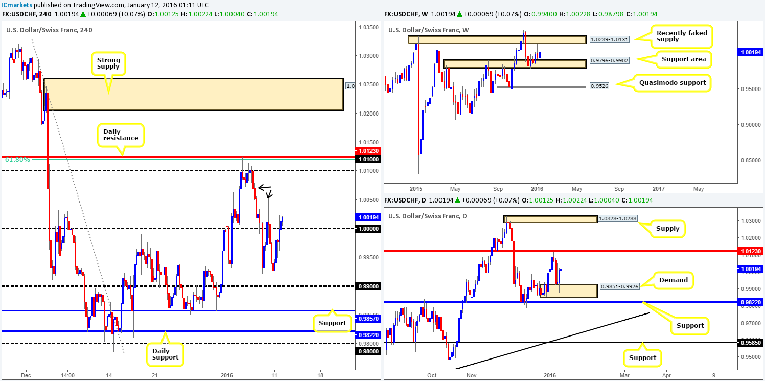Click the 1.00000 price tag in 240 chart
765x381 pixels.
tap(367, 228)
